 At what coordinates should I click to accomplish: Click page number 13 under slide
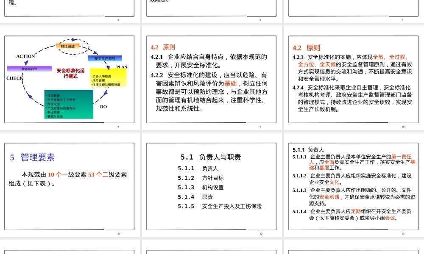click(x=403, y=234)
